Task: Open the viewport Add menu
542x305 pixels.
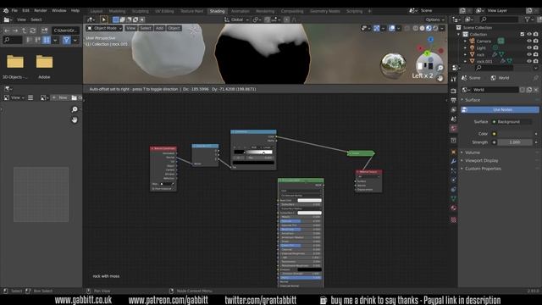Action: 159,28
